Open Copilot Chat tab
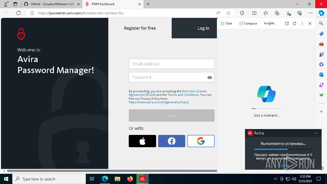This screenshot has width=327, height=184. click(x=226, y=23)
